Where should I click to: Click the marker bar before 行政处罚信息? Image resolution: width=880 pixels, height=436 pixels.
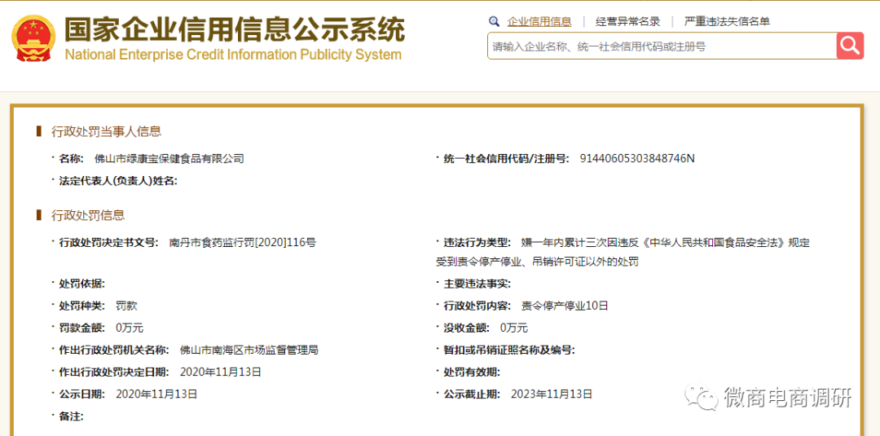pos(38,215)
